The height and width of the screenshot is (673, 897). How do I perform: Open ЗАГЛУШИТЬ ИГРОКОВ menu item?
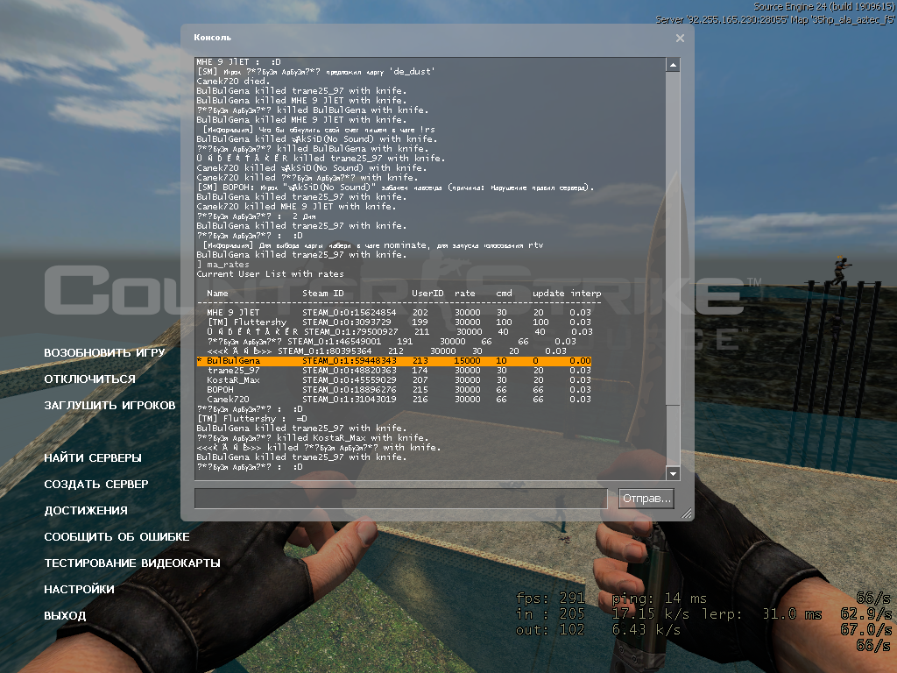tap(109, 405)
